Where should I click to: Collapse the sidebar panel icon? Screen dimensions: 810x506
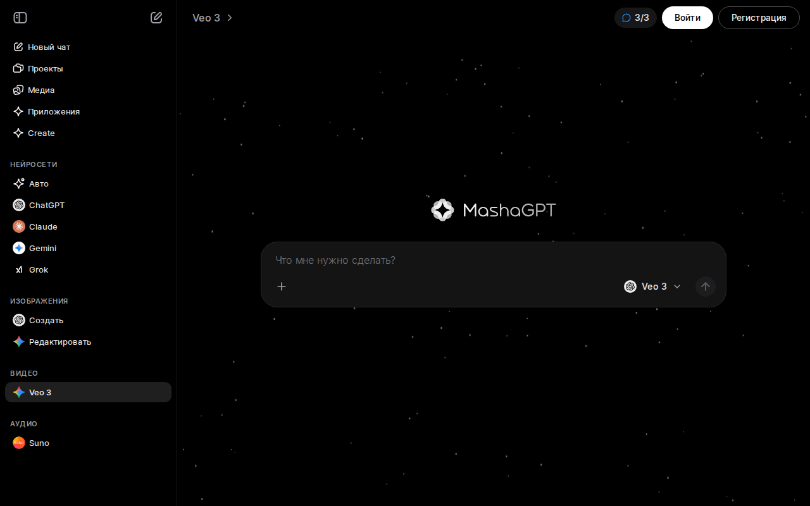20,18
